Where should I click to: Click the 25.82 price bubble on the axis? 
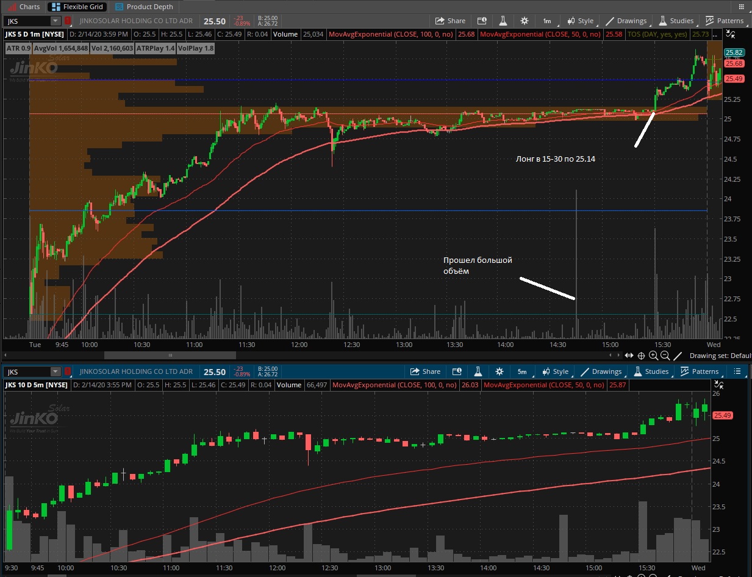(734, 53)
